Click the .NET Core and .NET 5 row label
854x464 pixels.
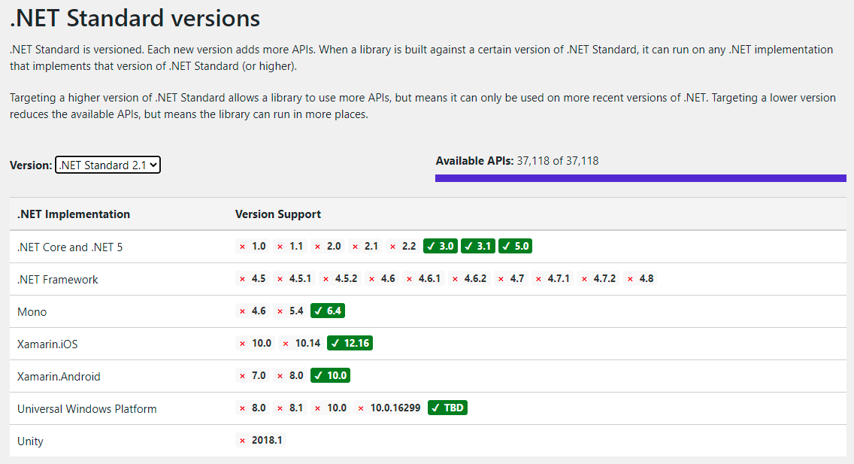click(x=70, y=247)
